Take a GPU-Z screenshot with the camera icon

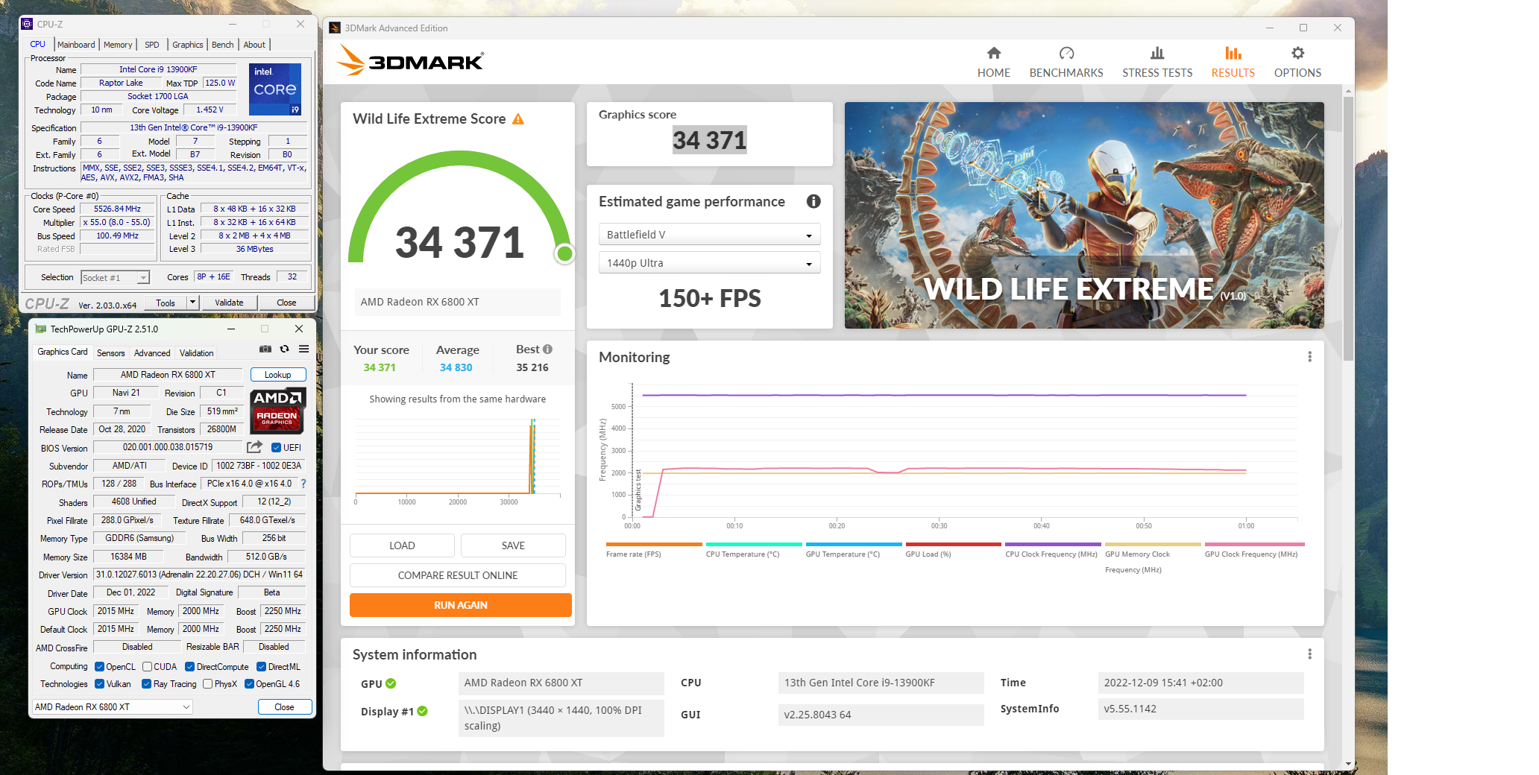[265, 349]
